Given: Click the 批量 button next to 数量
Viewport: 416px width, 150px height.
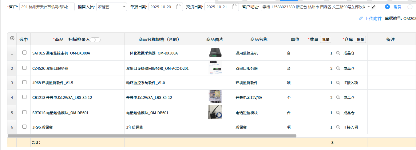Looking at the screenshot, I should coord(326,39).
